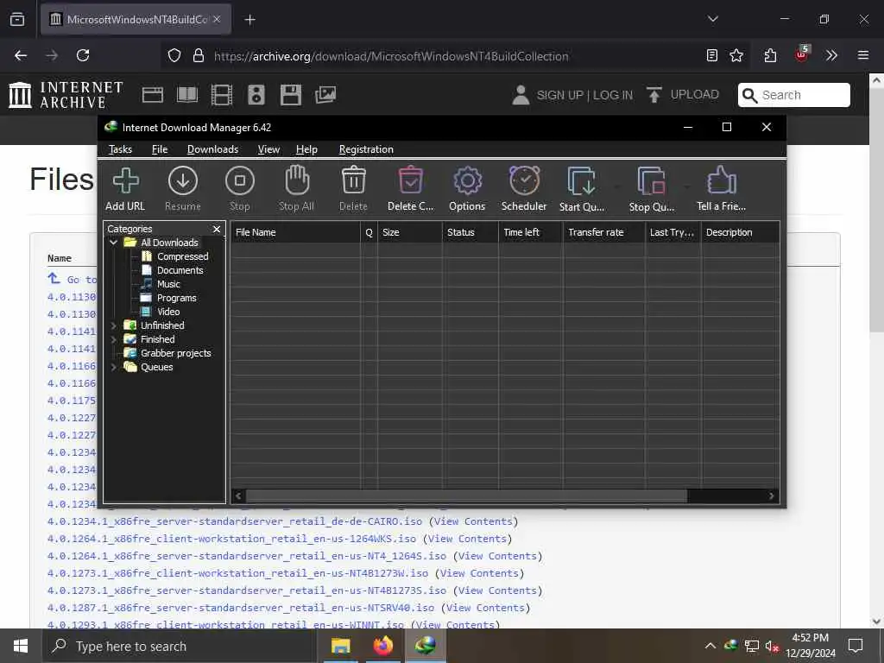
Task: Click the Archive Search field
Action: click(794, 95)
